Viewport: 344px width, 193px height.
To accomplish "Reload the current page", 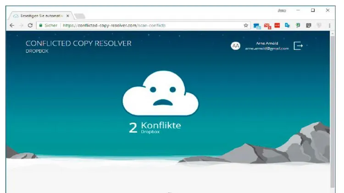I will (30, 25).
